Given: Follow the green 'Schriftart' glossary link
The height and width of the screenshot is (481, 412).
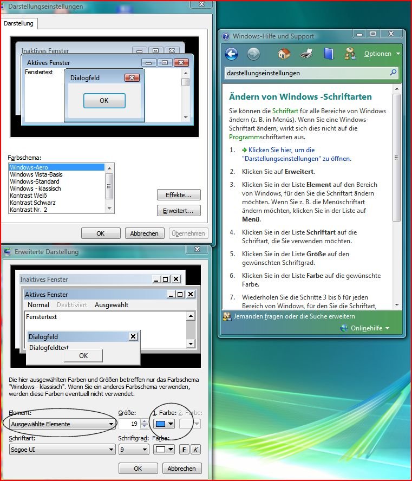Looking at the screenshot, I should point(285,111).
